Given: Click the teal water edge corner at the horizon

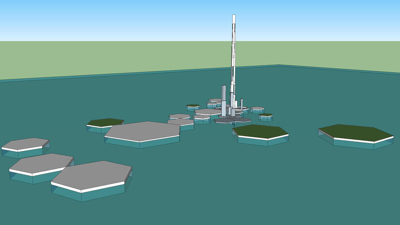Looking at the screenshot, I should coord(278,65).
